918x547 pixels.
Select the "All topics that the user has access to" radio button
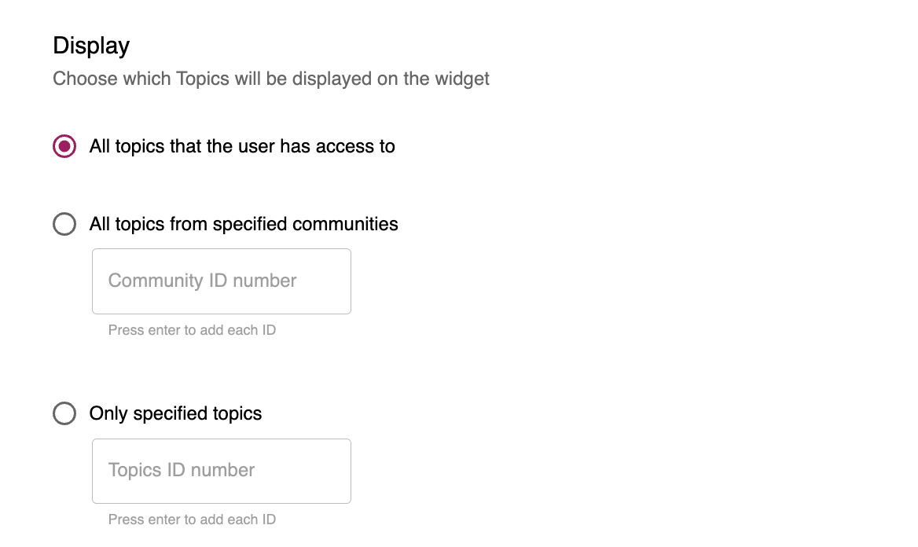(x=64, y=146)
